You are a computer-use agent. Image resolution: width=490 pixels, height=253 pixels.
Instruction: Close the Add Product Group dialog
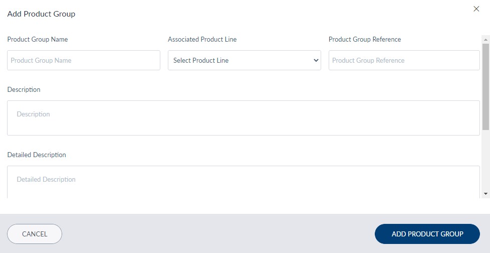pyautogui.click(x=476, y=9)
